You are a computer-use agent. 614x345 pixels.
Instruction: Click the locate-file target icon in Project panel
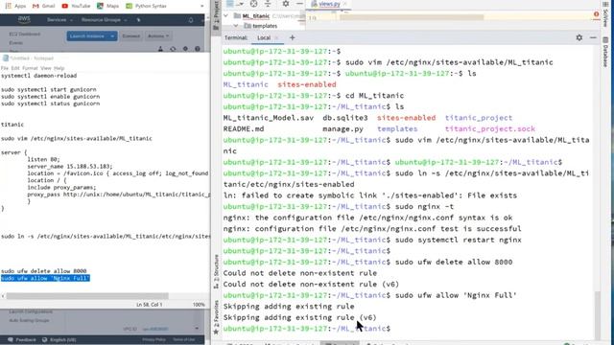tap(253, 4)
